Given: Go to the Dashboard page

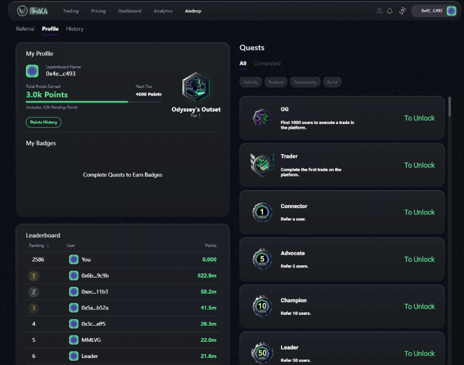Looking at the screenshot, I should (x=129, y=11).
